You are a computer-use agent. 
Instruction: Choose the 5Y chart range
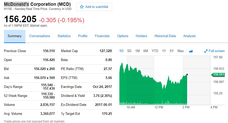click(x=172, y=51)
